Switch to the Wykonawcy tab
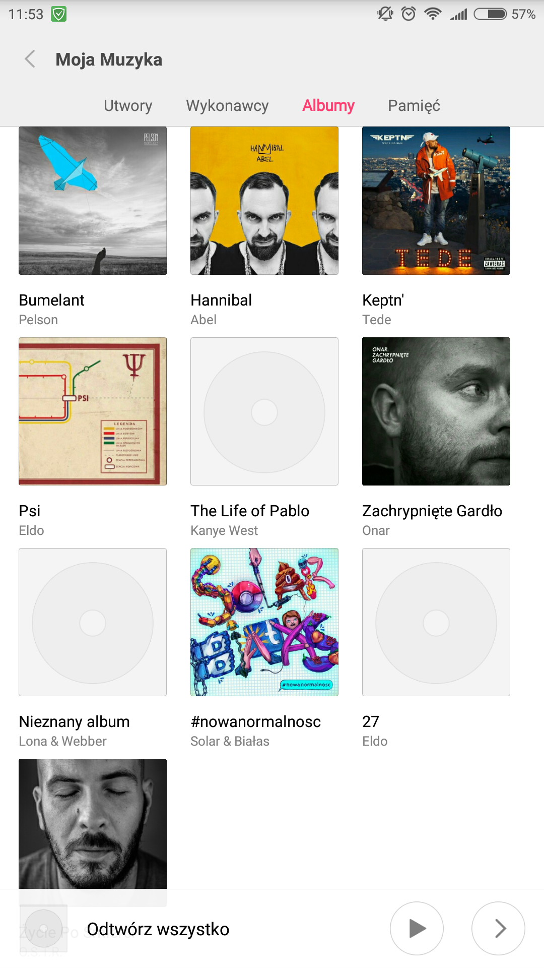This screenshot has height=968, width=544. [x=227, y=105]
